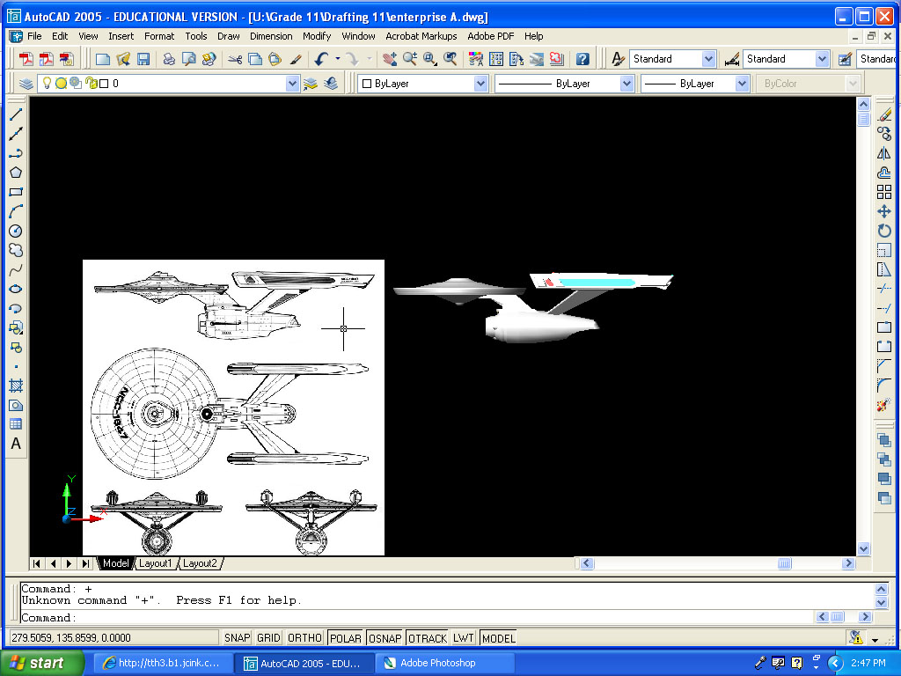
Task: Click the Cut scissors icon
Action: [234, 59]
